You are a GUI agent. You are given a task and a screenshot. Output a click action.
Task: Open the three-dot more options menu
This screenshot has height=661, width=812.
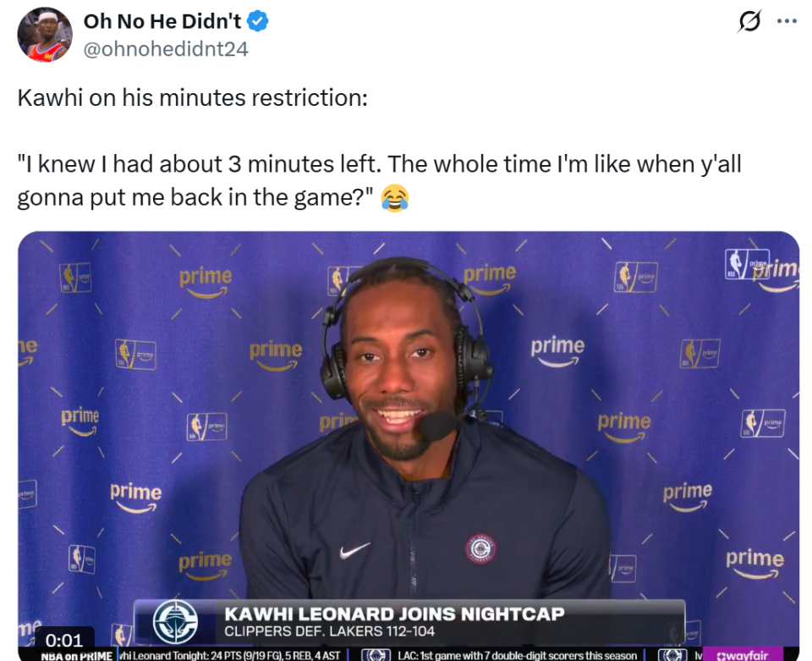pyautogui.click(x=787, y=21)
